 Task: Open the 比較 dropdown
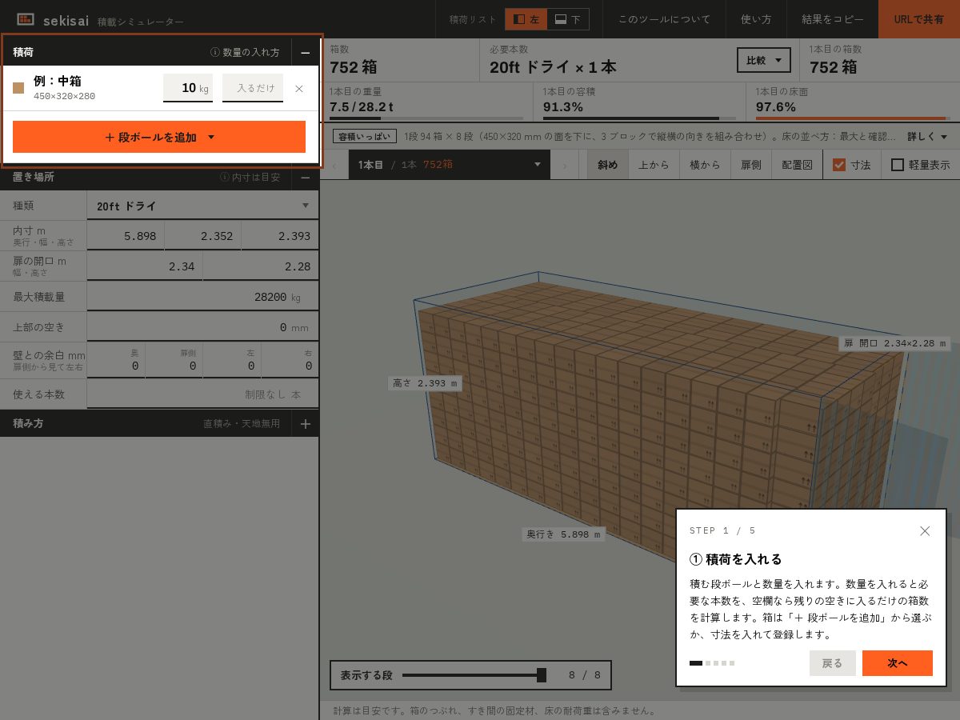click(764, 60)
